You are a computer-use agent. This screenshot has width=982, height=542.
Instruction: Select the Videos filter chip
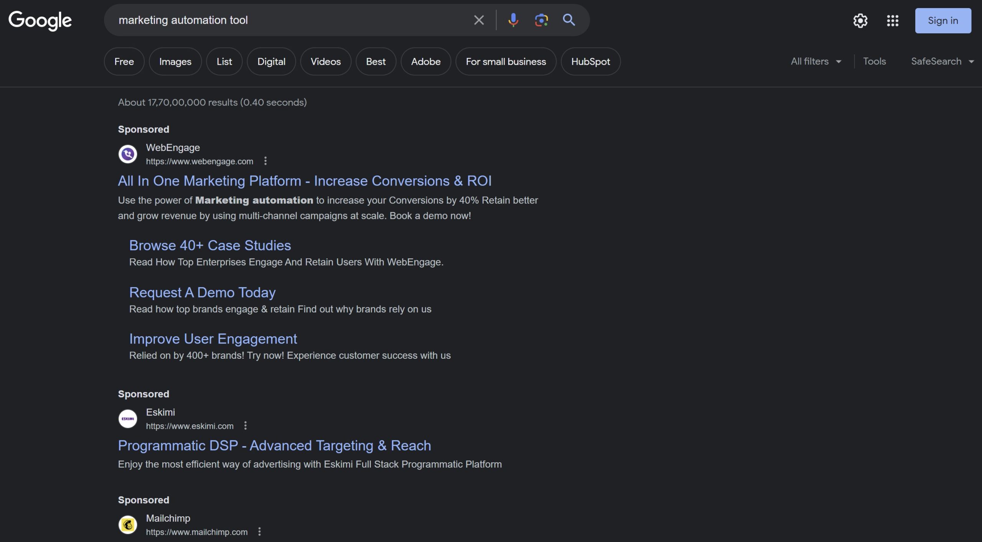[x=325, y=61]
